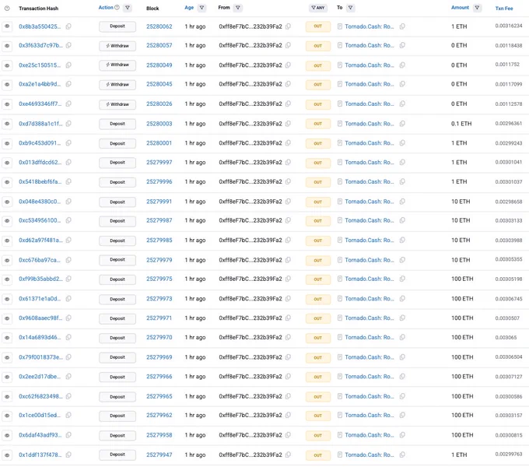Click help icon beside Transaction Hash header

click(x=7, y=8)
